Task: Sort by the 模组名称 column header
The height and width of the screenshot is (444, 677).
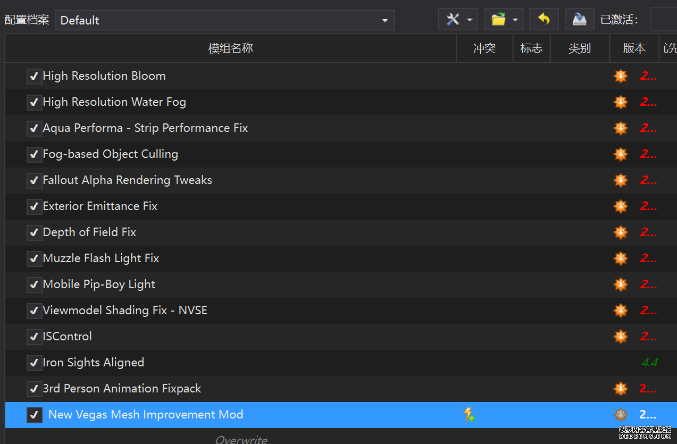Action: 230,48
